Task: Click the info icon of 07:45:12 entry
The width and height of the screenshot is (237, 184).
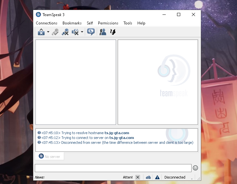Action: coord(39,137)
